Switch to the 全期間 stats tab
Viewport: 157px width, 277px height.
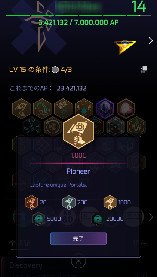[19, 243]
